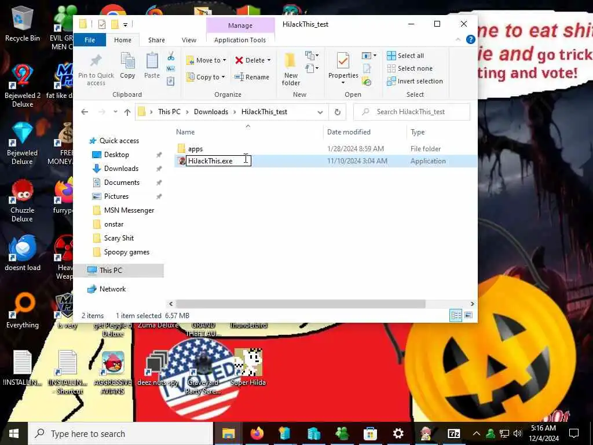Open MSN Messenger folder in navigation pane
The image size is (593, 445).
(129, 210)
